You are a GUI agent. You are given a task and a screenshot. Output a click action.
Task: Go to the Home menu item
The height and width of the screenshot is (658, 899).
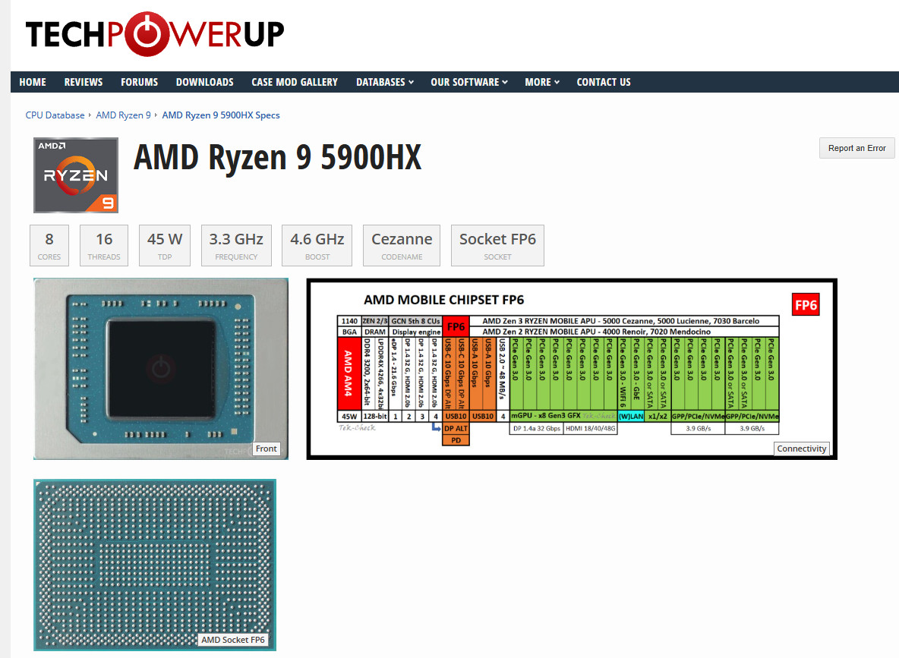pyautogui.click(x=33, y=82)
